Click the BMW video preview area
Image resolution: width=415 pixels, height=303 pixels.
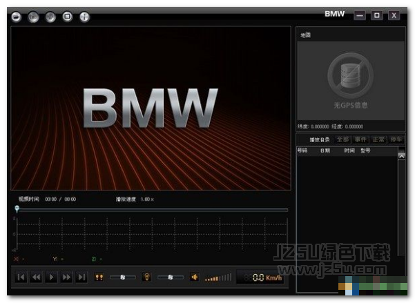pos(151,108)
